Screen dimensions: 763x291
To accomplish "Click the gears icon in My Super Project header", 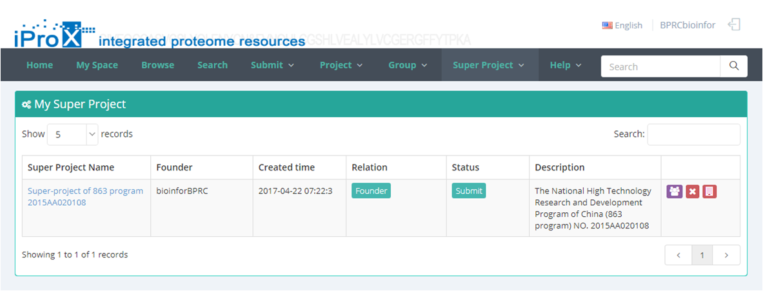I will pyautogui.click(x=26, y=104).
